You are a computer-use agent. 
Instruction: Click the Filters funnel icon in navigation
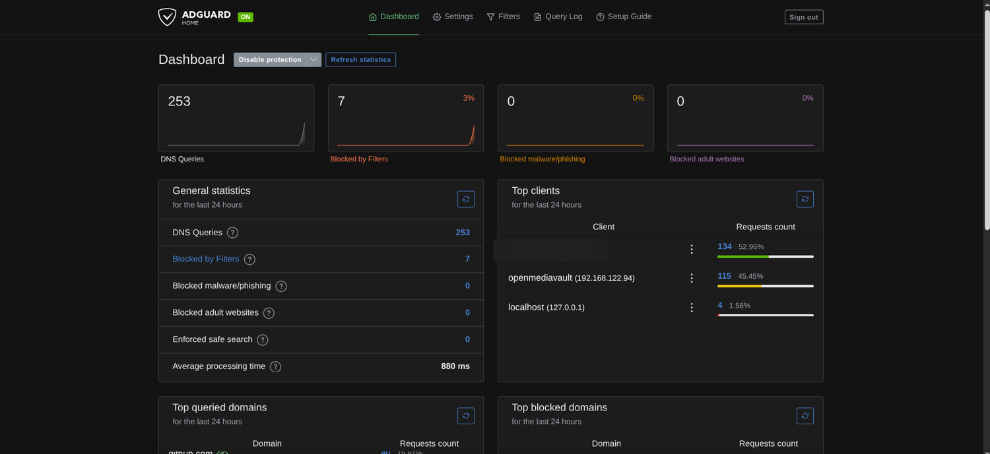tap(490, 17)
